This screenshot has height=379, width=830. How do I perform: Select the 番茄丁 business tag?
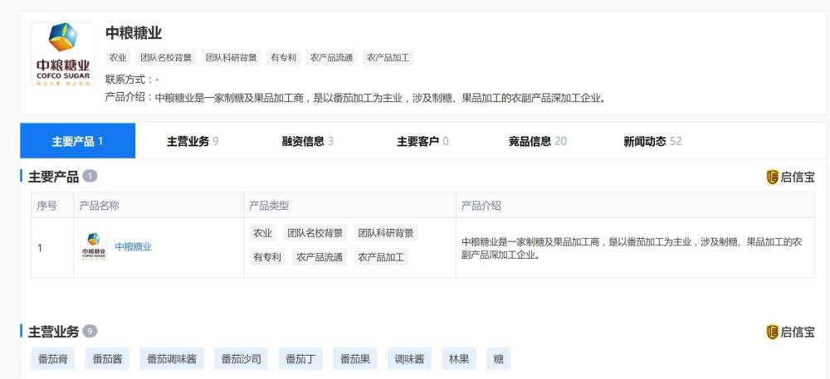pos(300,359)
